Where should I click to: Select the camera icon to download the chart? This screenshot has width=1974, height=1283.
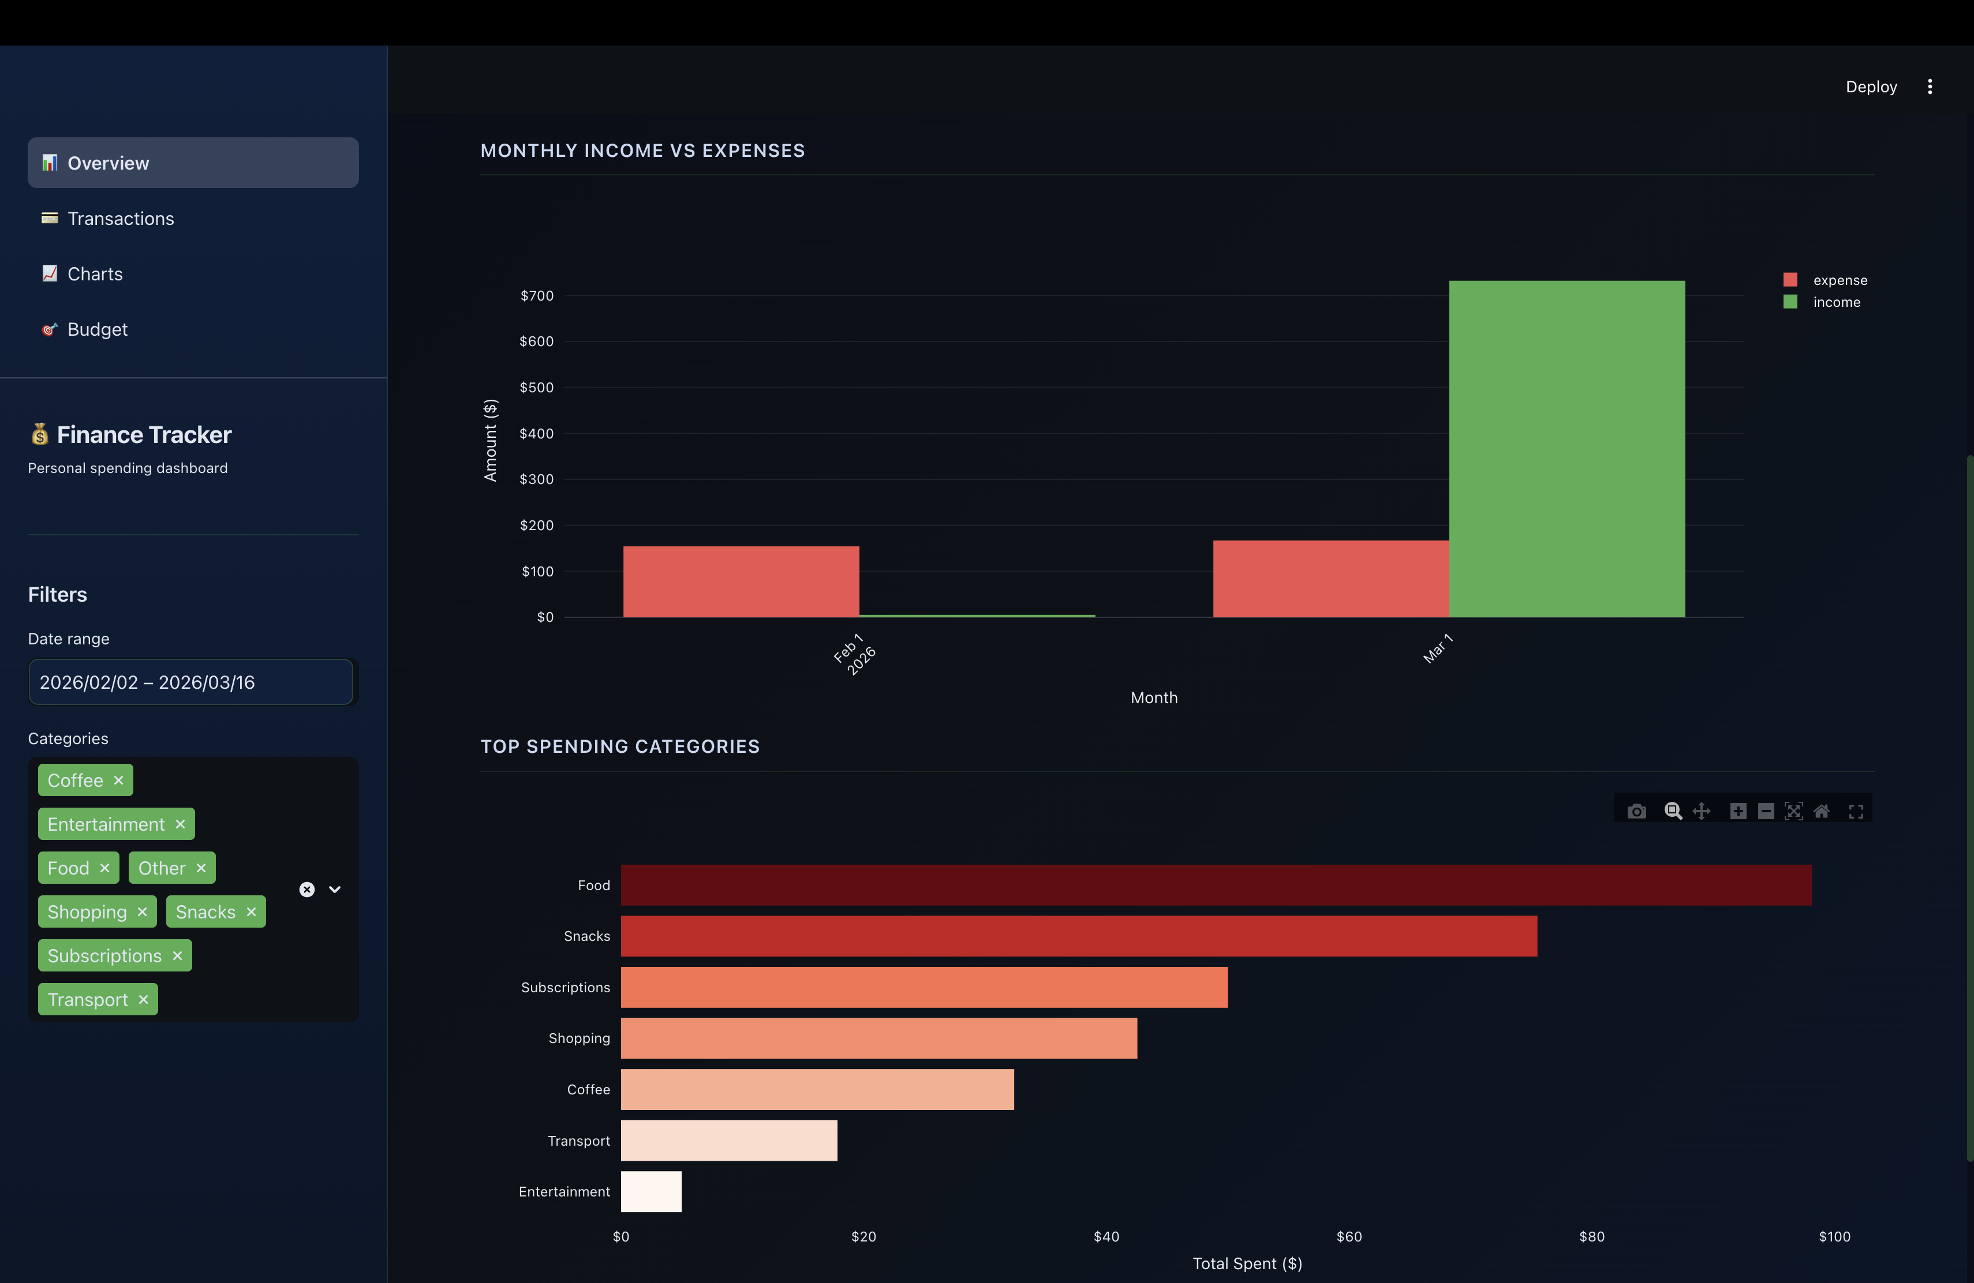pos(1636,812)
